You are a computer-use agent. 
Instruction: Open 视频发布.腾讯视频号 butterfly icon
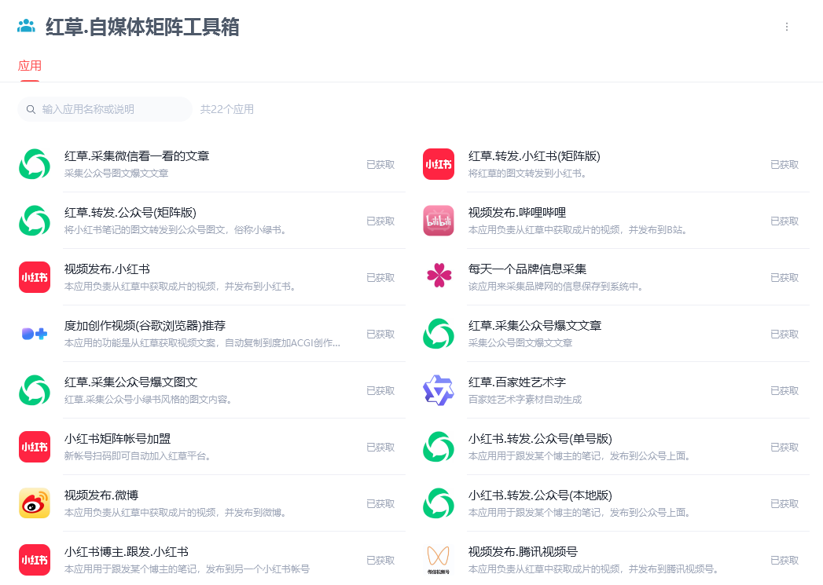tap(439, 559)
